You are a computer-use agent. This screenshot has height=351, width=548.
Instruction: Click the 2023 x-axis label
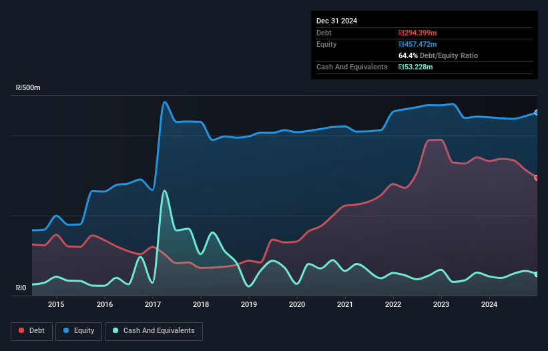[x=441, y=304]
